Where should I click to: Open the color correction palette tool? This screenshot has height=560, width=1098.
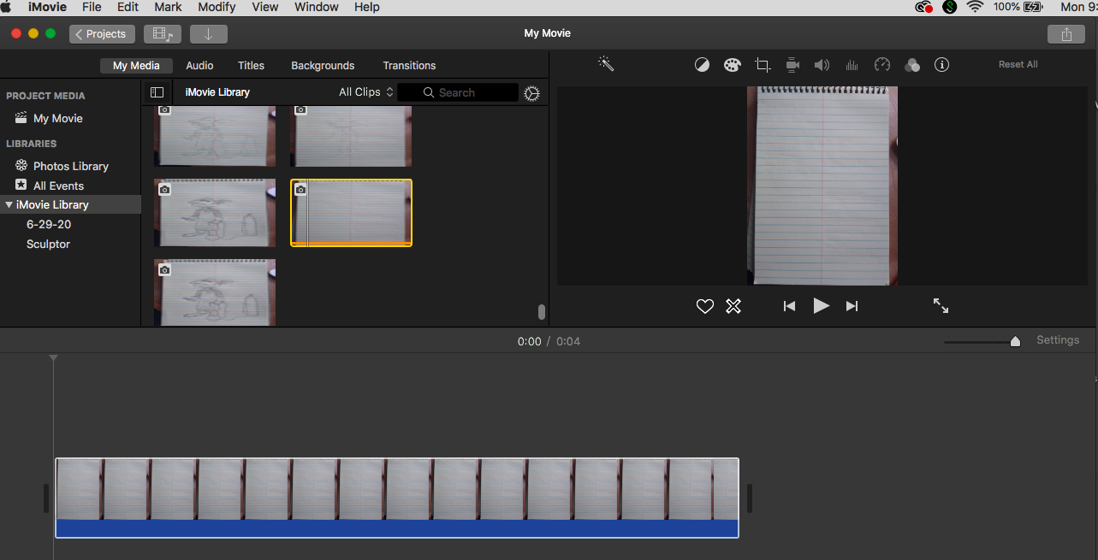(x=732, y=65)
